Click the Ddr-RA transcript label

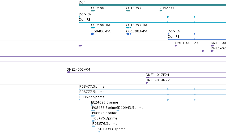(85, 14)
